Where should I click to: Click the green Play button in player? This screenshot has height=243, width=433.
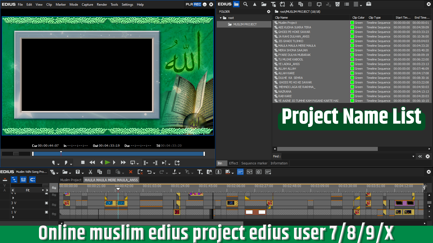pyautogui.click(x=107, y=163)
